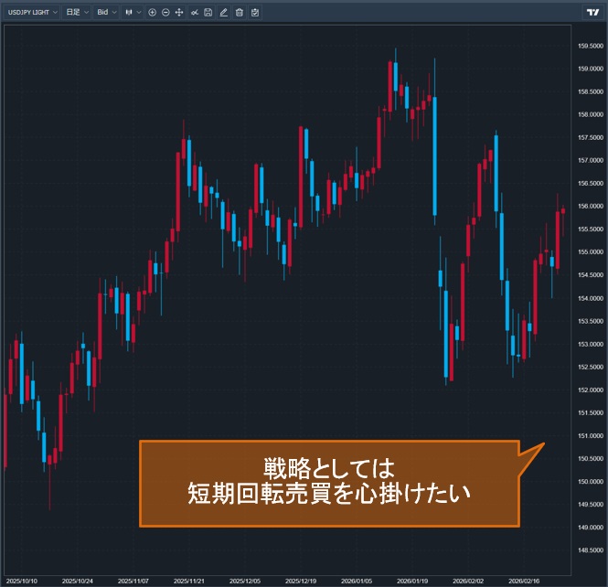Click the trash can delete icon
The height and width of the screenshot is (587, 608).
coord(239,13)
